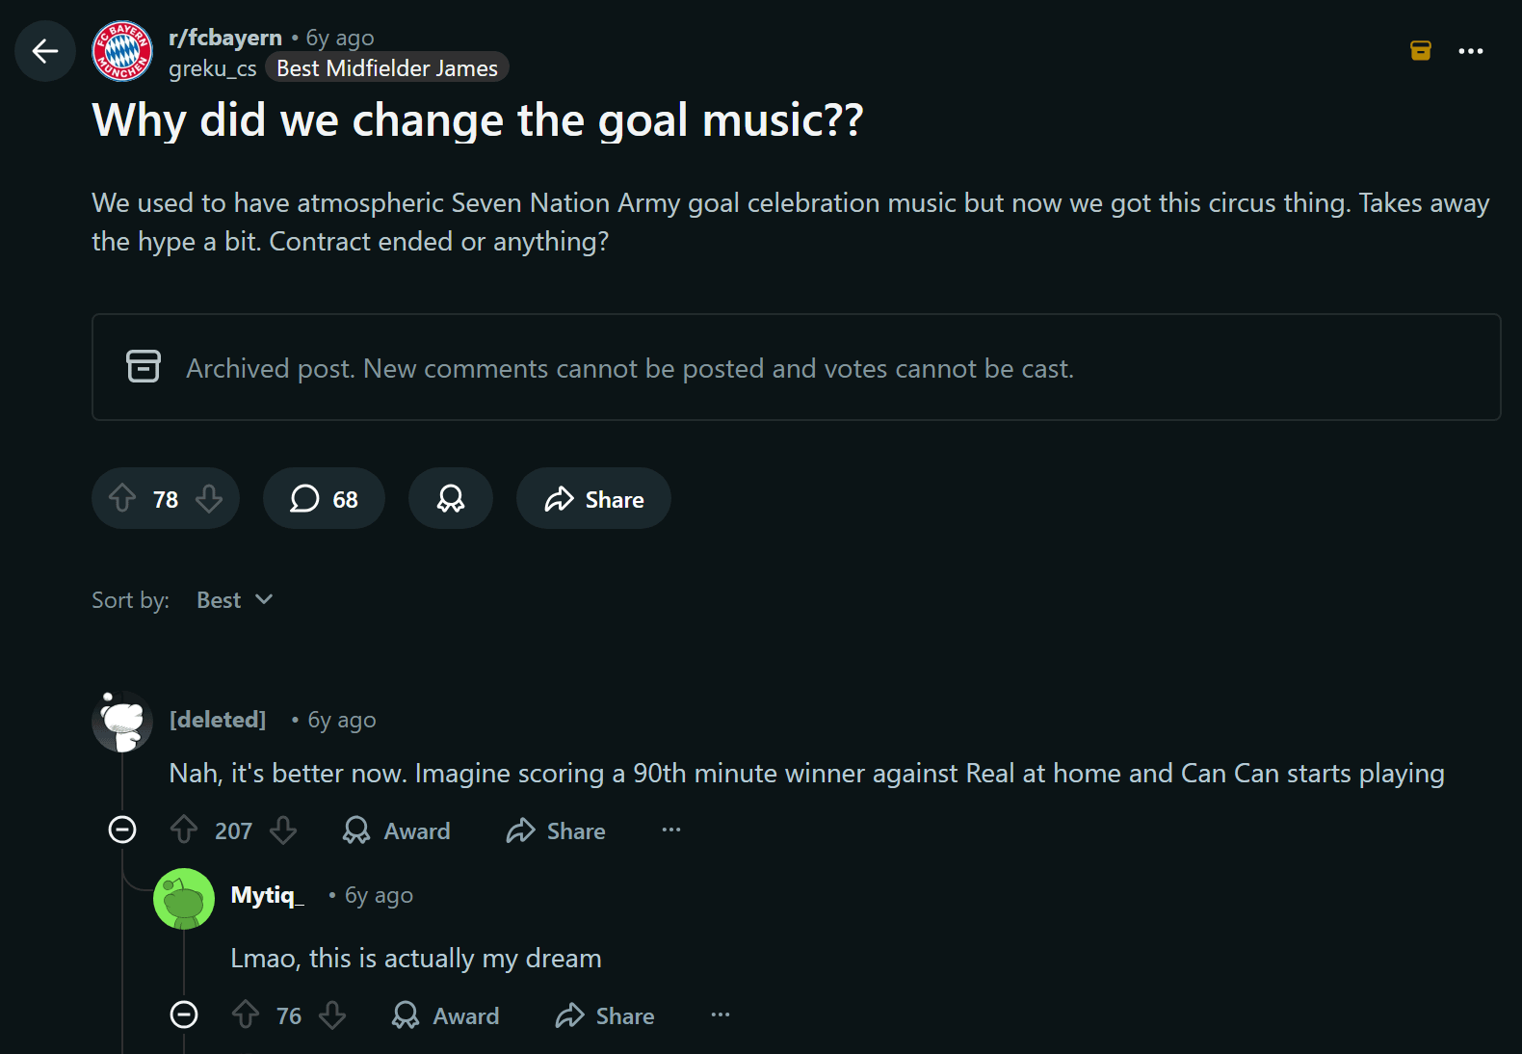1522x1054 pixels.
Task: Share the main post
Action: click(593, 499)
